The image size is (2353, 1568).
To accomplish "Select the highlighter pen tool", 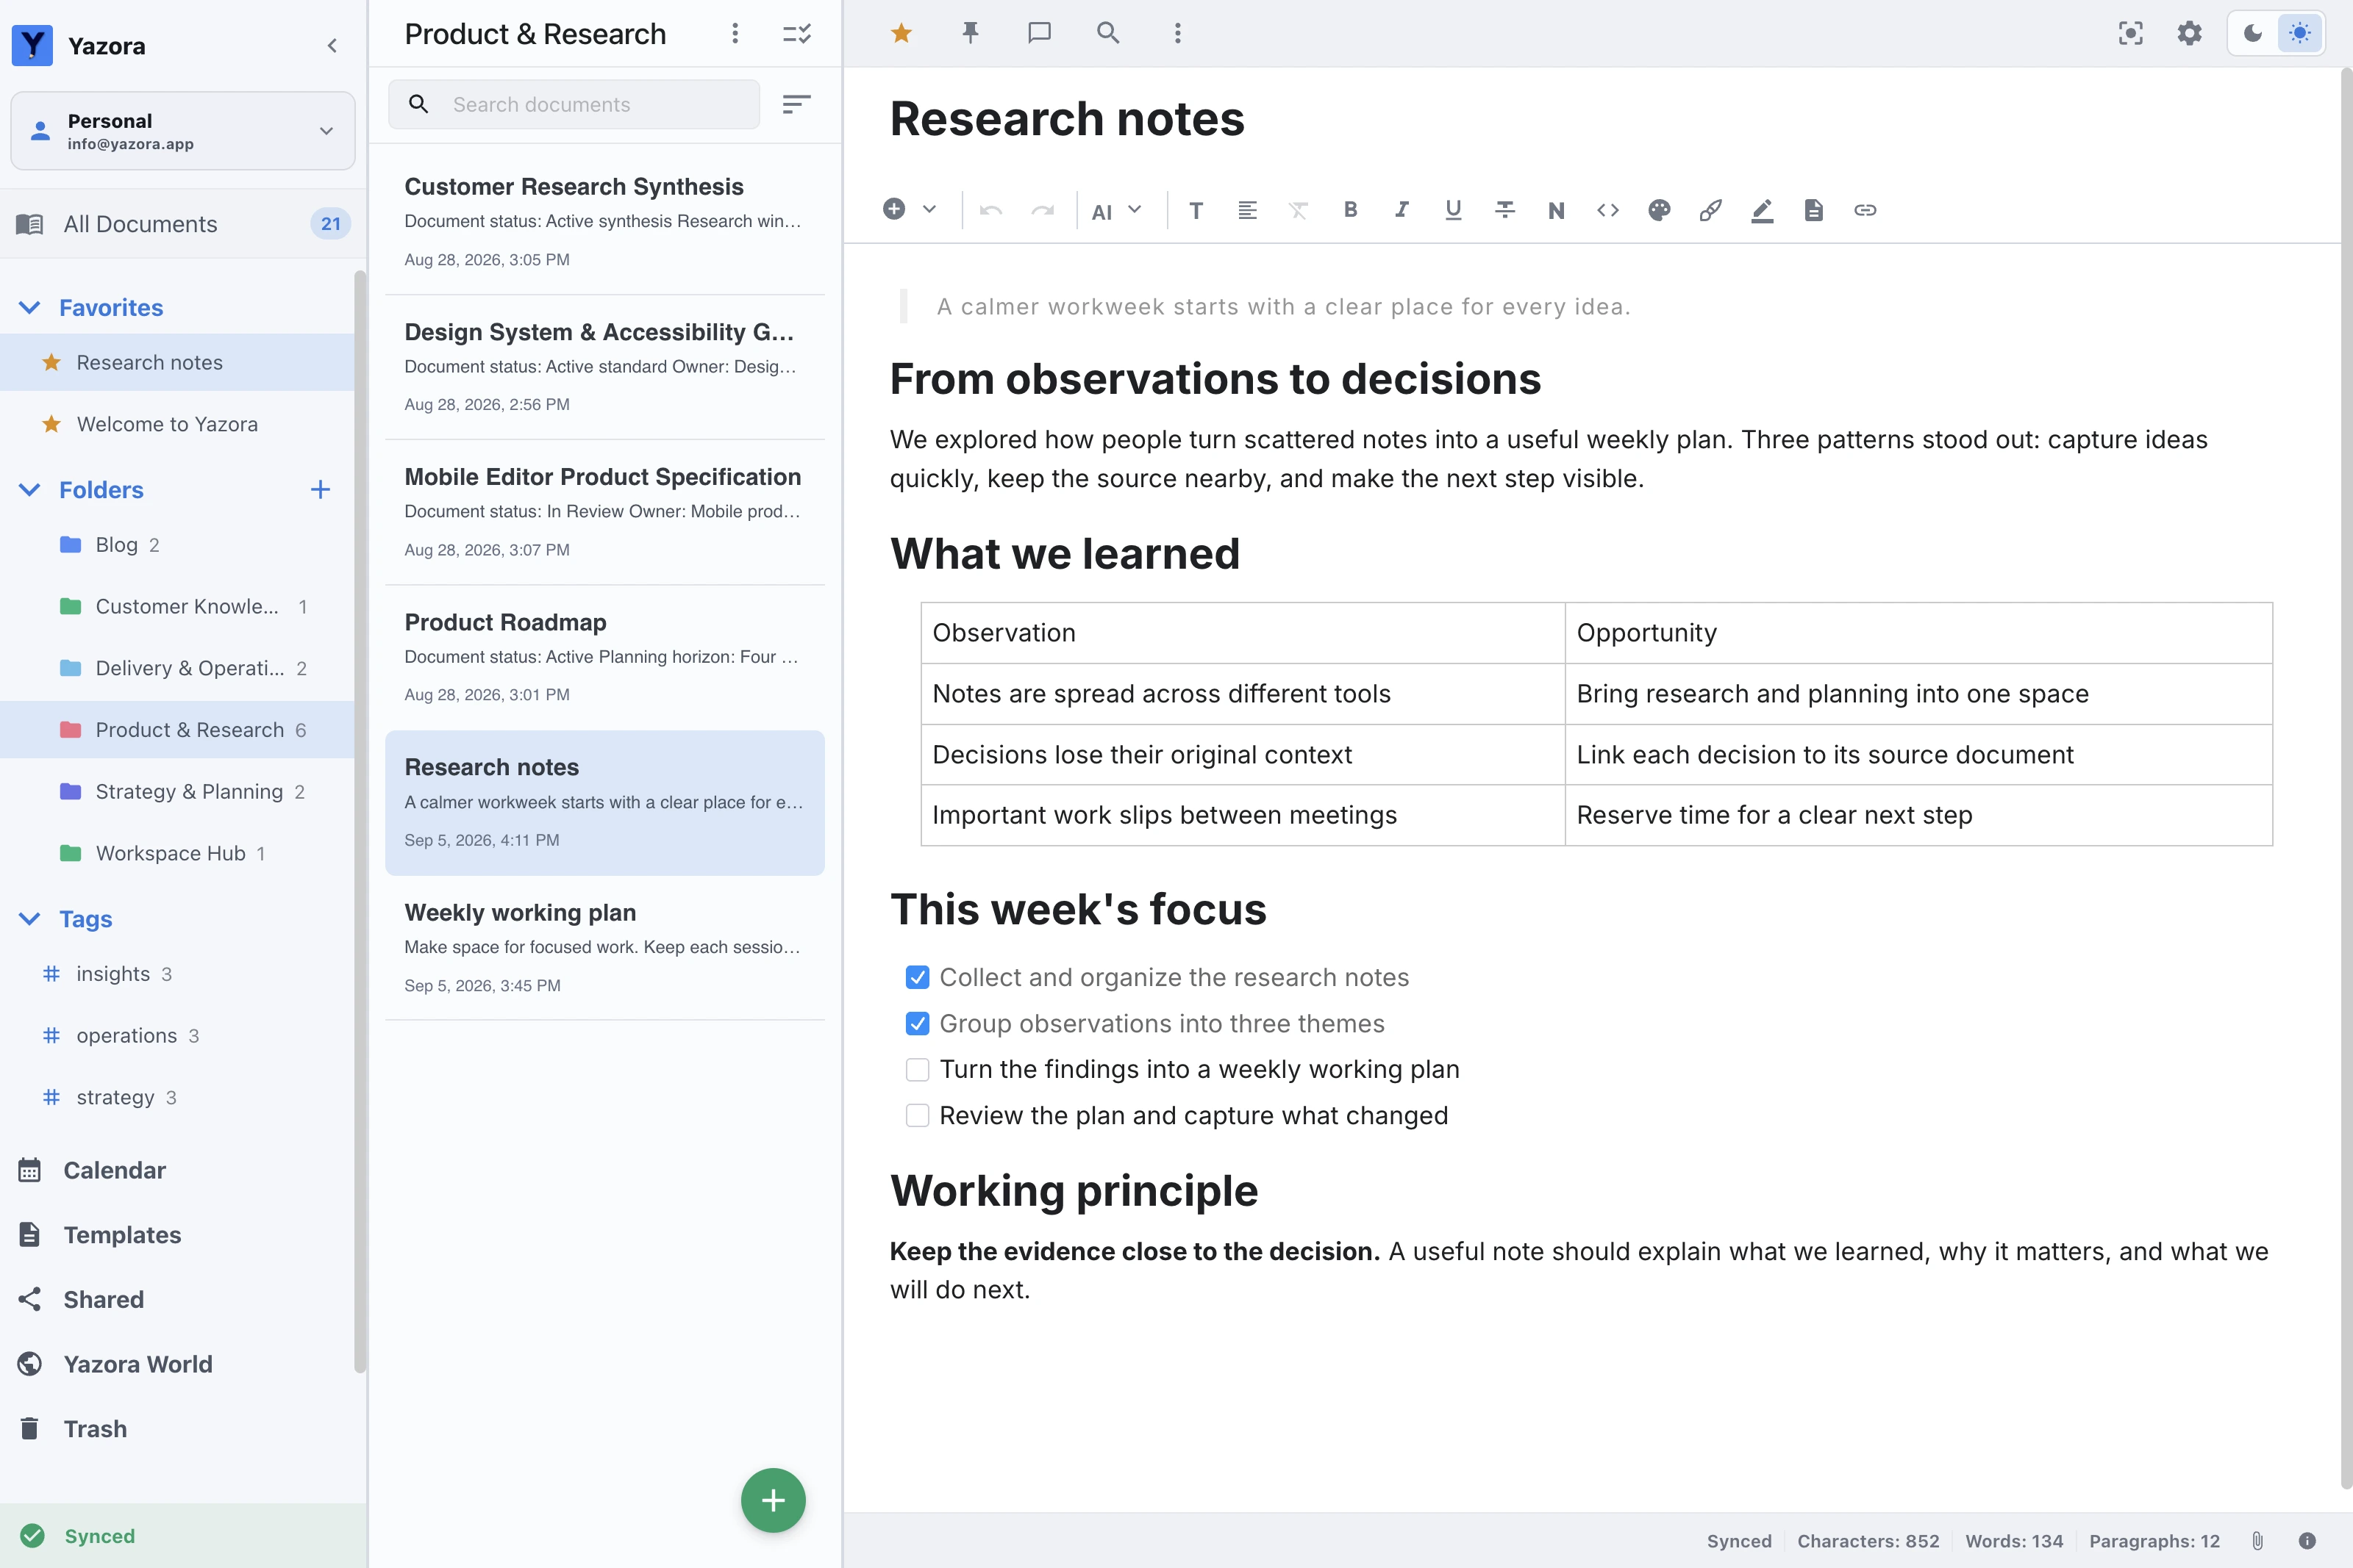I will [x=1762, y=210].
